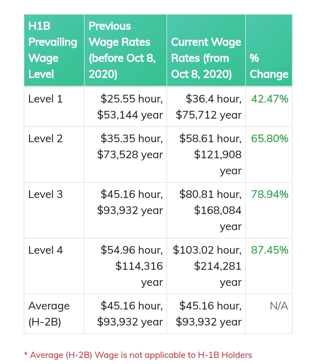Select the $80.81 hour current wage cell

(x=210, y=210)
